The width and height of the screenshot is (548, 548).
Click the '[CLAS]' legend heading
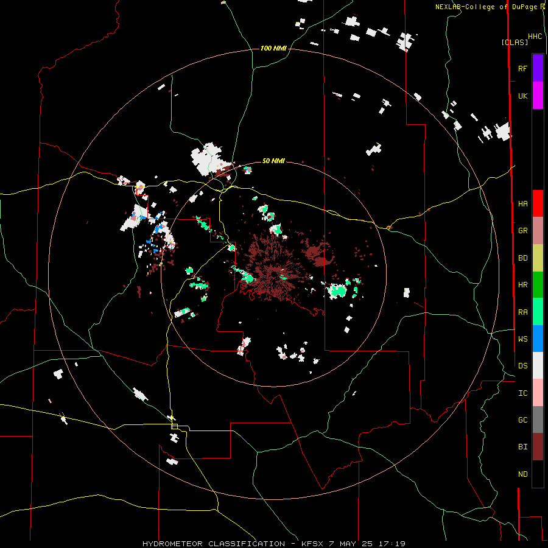coord(515,43)
